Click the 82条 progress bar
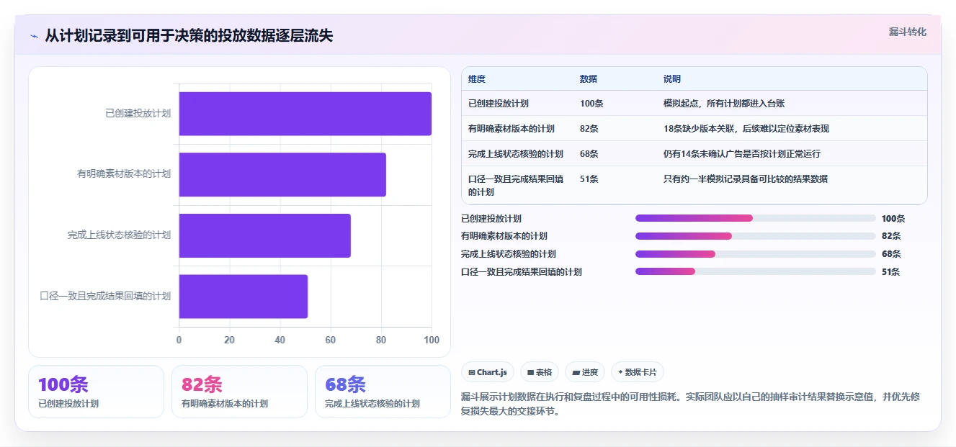This screenshot has width=956, height=447. click(x=756, y=236)
